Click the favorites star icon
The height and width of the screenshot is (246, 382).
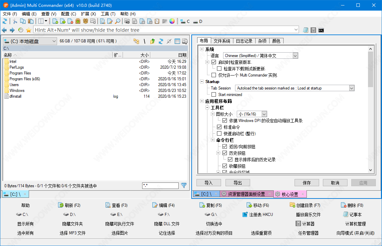pos(29,30)
